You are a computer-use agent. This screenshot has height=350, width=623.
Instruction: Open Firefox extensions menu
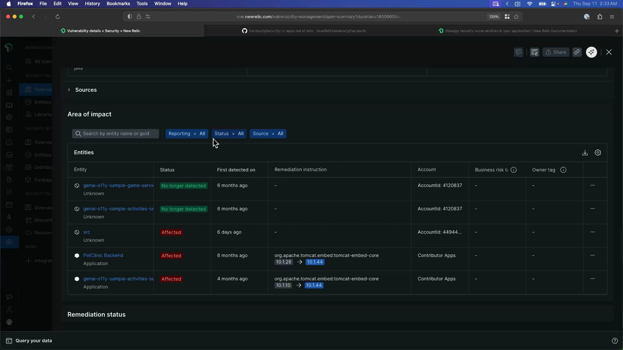pos(600,17)
